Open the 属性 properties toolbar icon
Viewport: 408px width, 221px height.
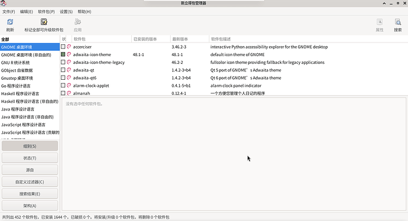tap(380, 22)
